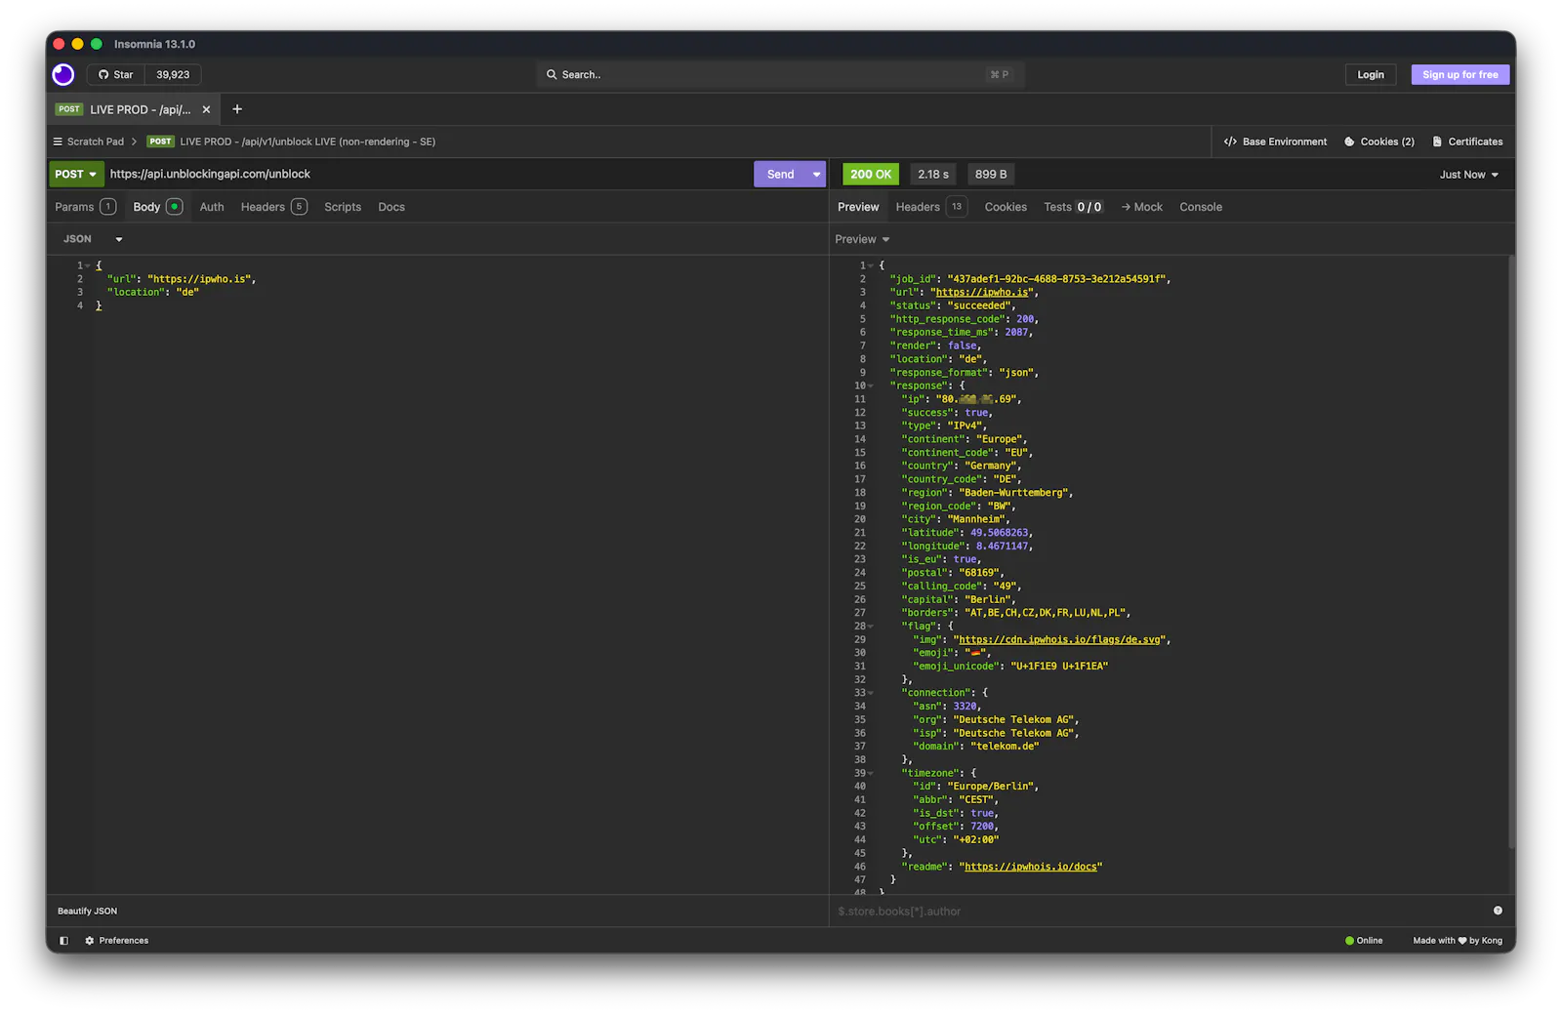The width and height of the screenshot is (1562, 1014).
Task: Switch to the Params tab
Action: click(85, 207)
